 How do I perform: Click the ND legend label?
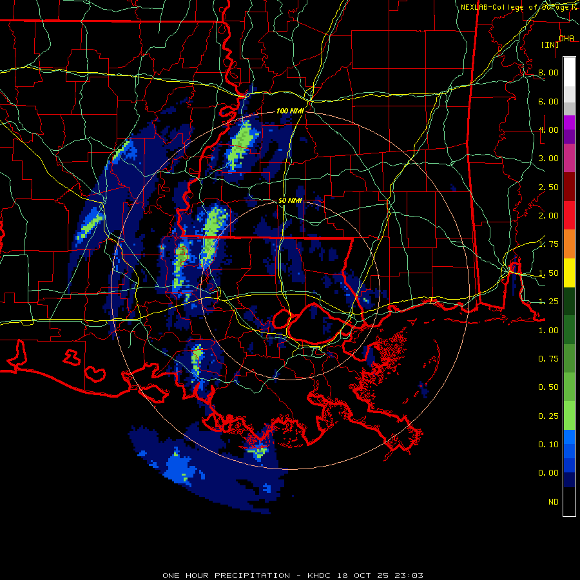(554, 502)
